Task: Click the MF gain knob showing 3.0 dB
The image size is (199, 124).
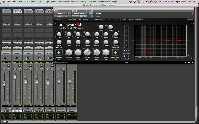Action: click(x=87, y=52)
